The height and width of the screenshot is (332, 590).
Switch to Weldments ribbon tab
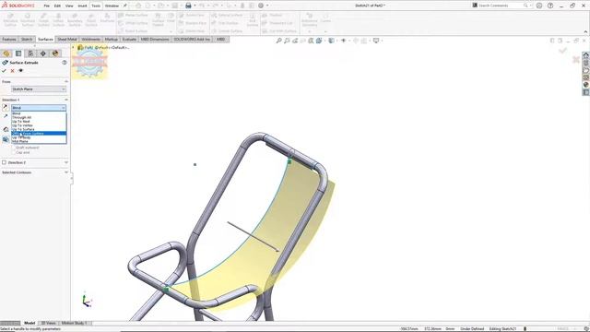click(x=90, y=39)
